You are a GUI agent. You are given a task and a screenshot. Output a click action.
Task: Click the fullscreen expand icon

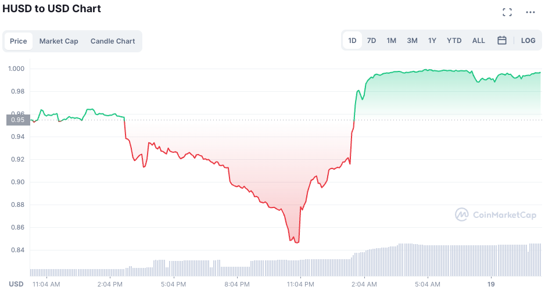[507, 12]
